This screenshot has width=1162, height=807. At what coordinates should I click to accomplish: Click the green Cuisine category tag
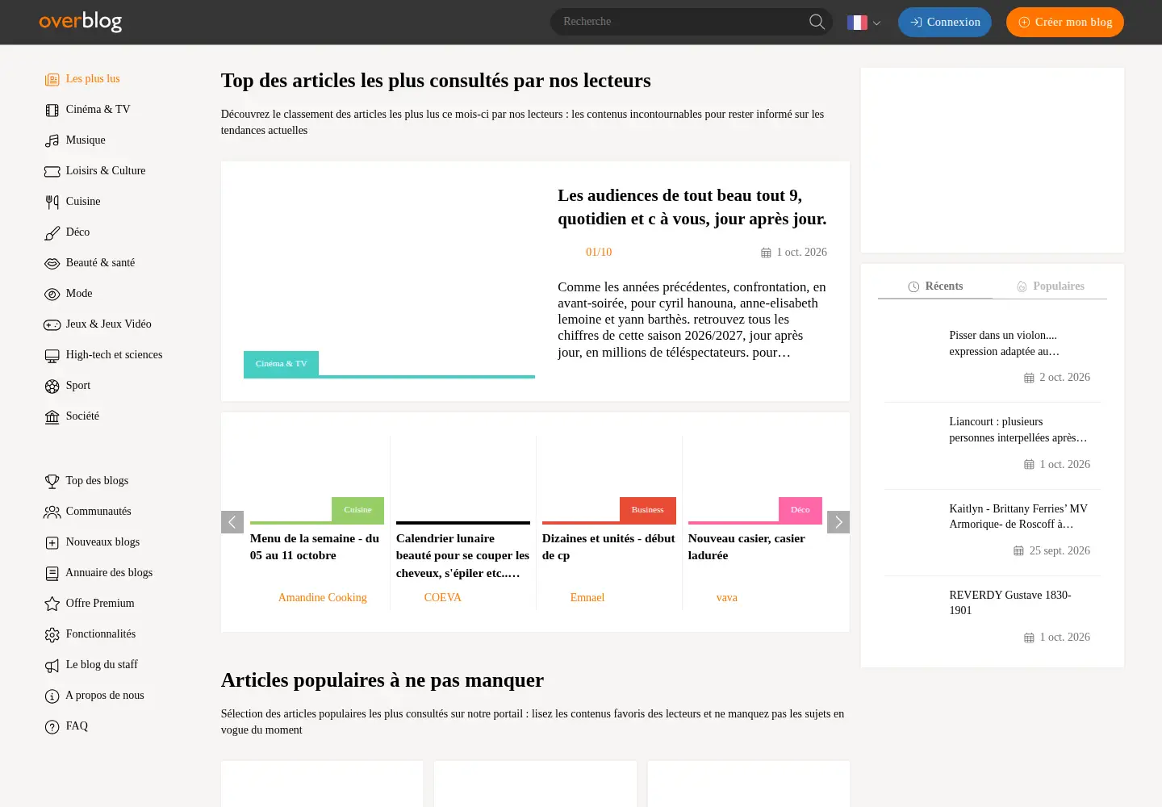coord(357,510)
